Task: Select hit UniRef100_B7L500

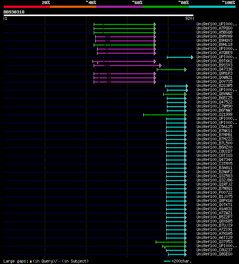Action: (214, 143)
